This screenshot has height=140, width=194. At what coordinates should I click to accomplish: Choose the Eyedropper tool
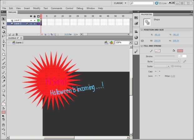pos(3,81)
